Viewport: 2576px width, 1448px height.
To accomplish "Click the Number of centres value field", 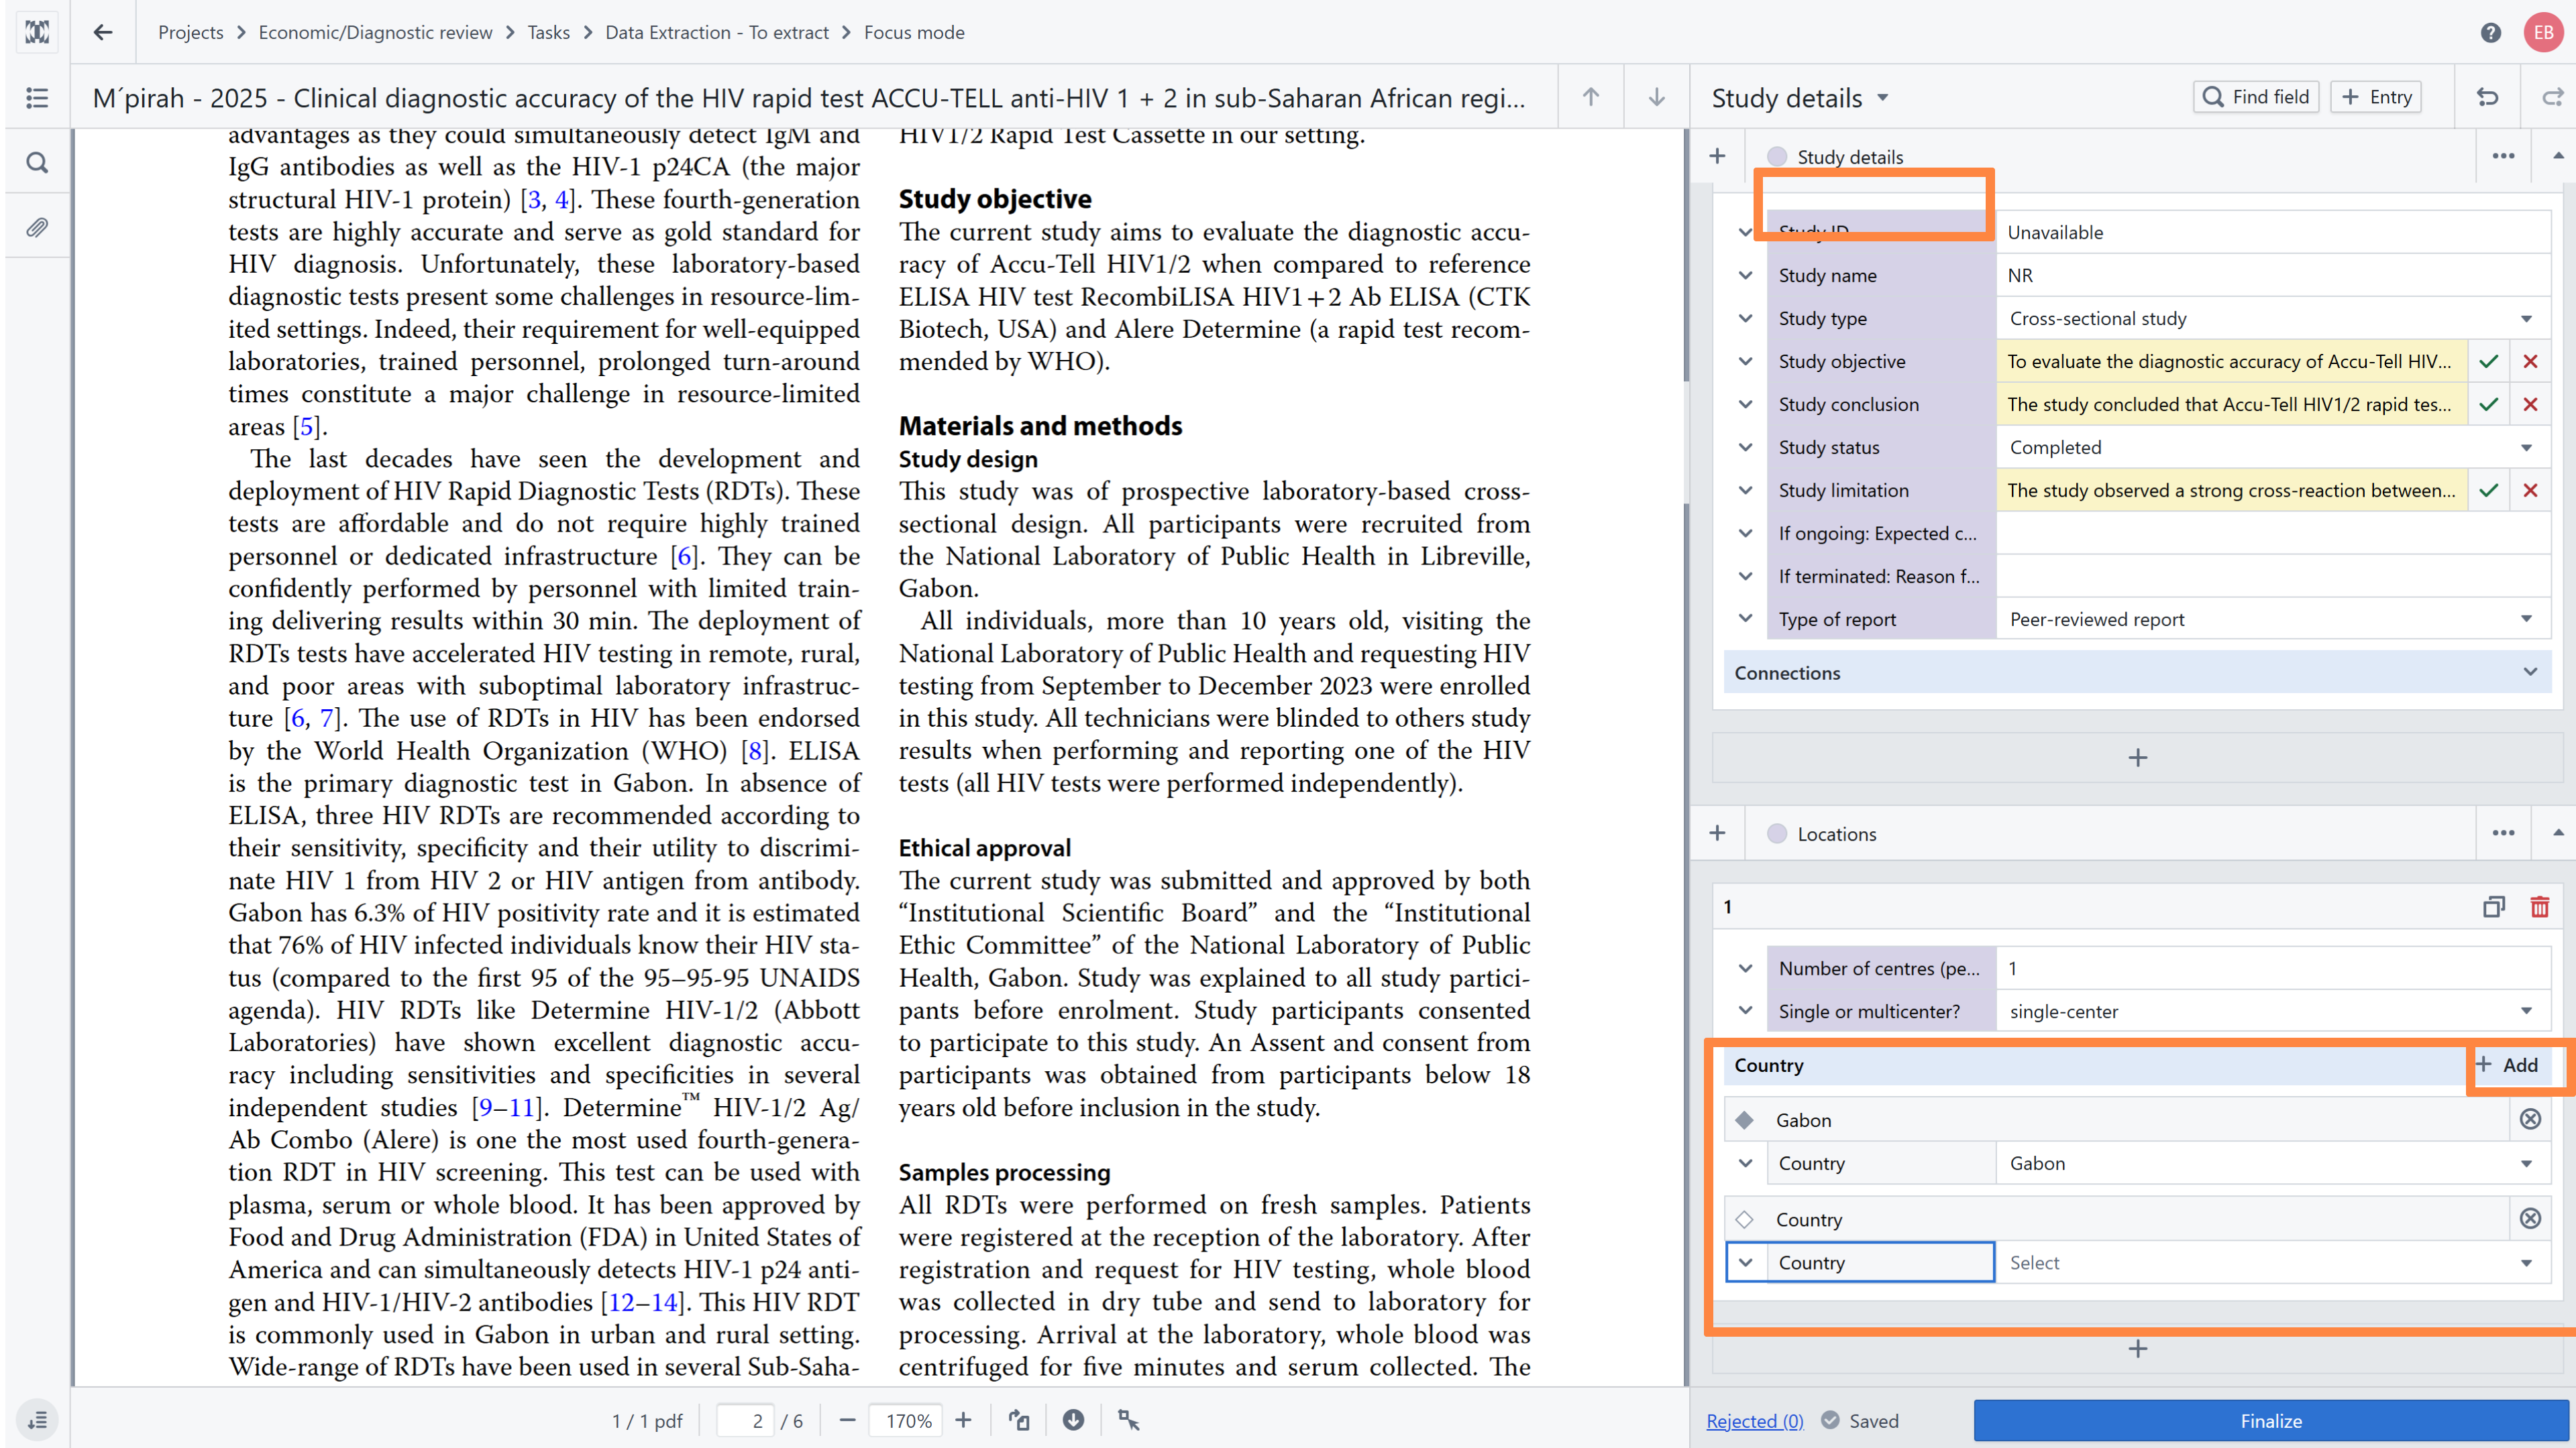I will click(2272, 968).
